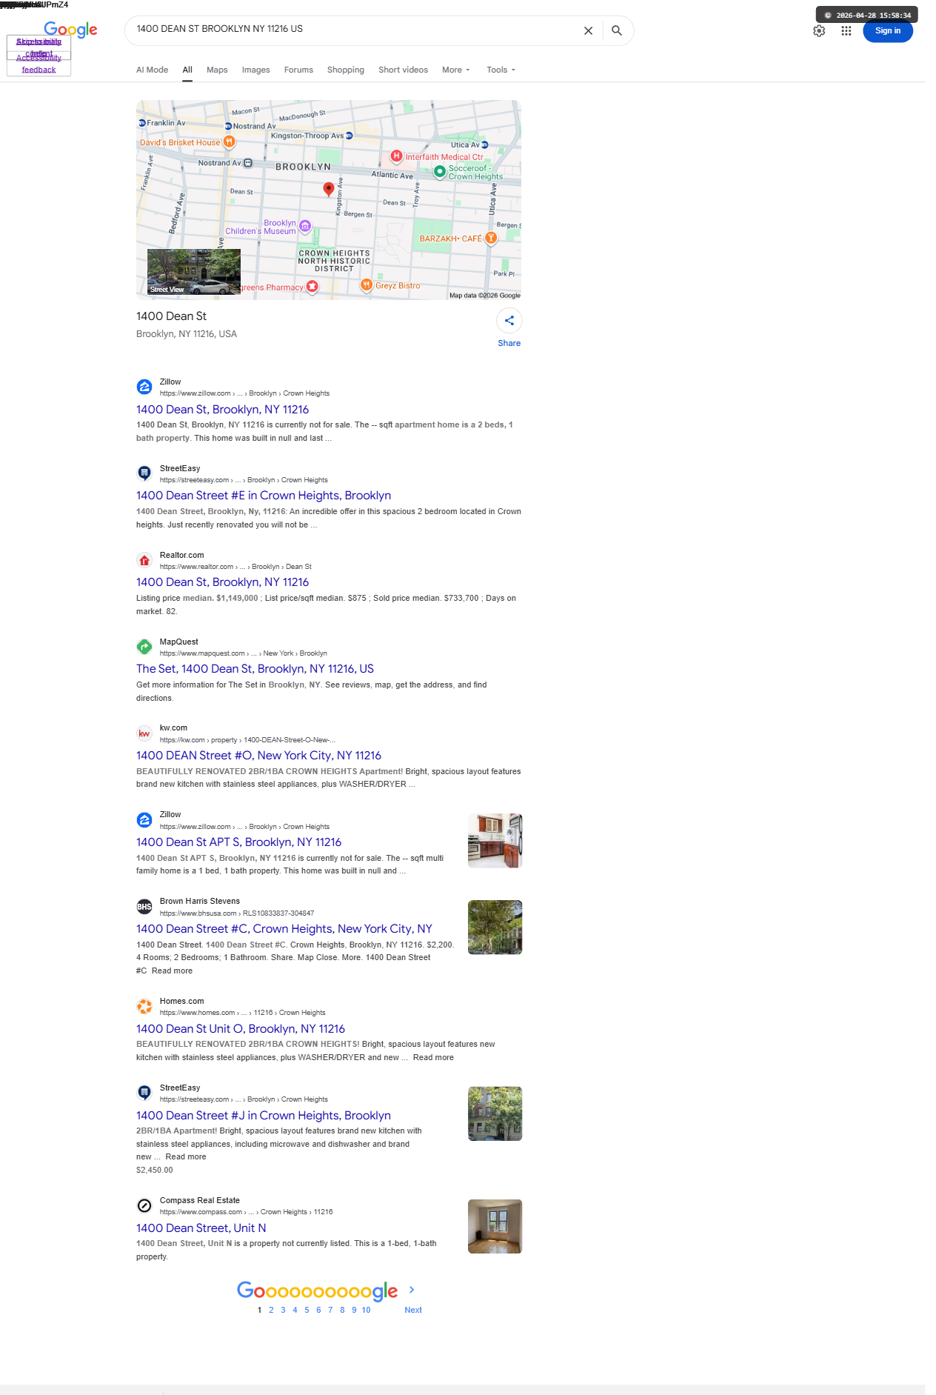
Task: Switch to Short videos tab
Action: pos(403,70)
